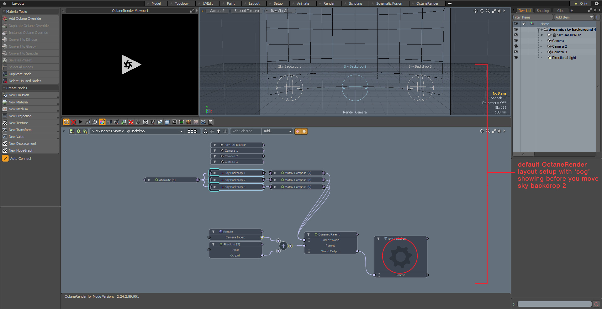602x309 pixels.
Task: Open the console terminal icon in Octane toolbar
Action: pyautogui.click(x=174, y=122)
